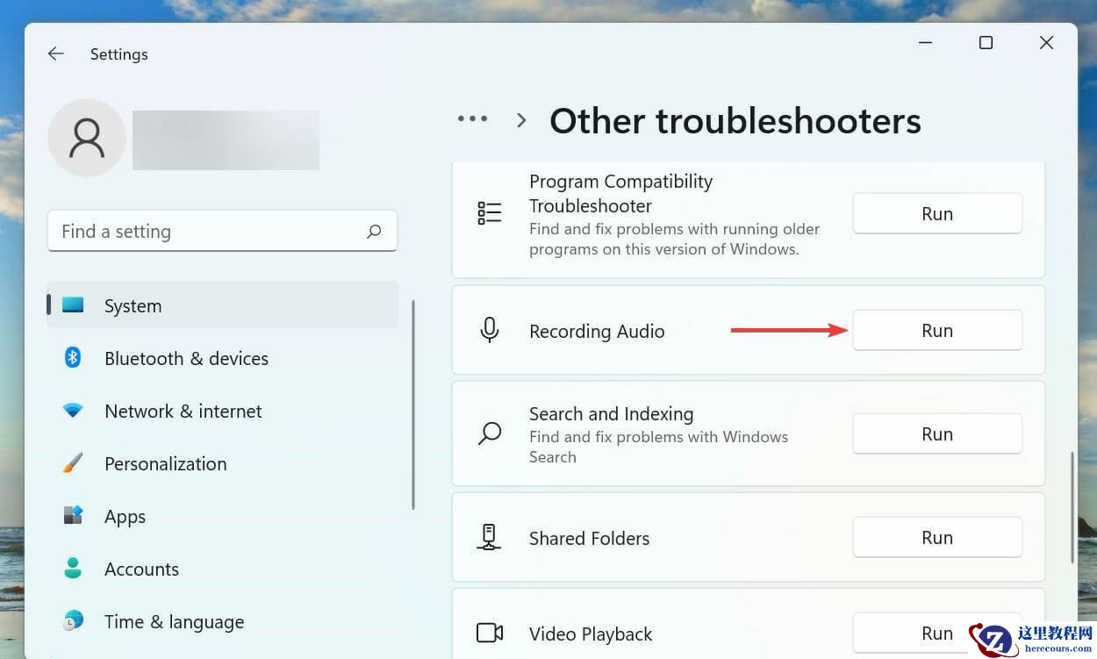Image resolution: width=1097 pixels, height=659 pixels.
Task: Expand the breadcrumb ellipsis menu
Action: (472, 119)
